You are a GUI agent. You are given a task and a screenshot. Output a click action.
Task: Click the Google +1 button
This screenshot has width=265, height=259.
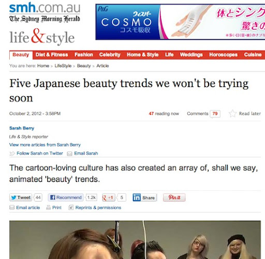point(108,197)
